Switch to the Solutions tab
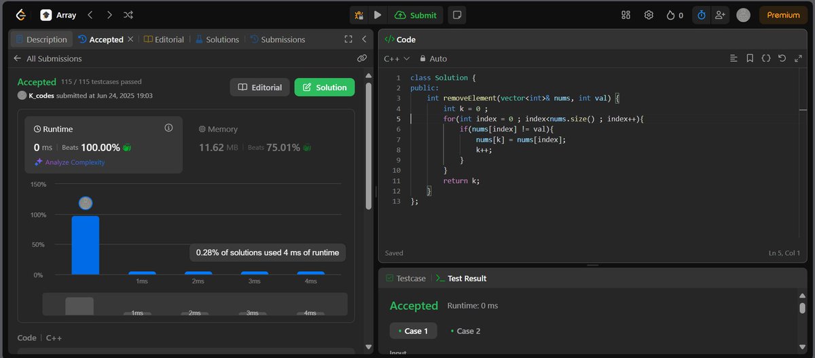 (x=217, y=39)
